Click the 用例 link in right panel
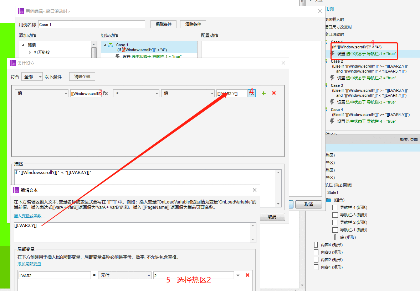The height and width of the screenshot is (291, 420). [330, 9]
